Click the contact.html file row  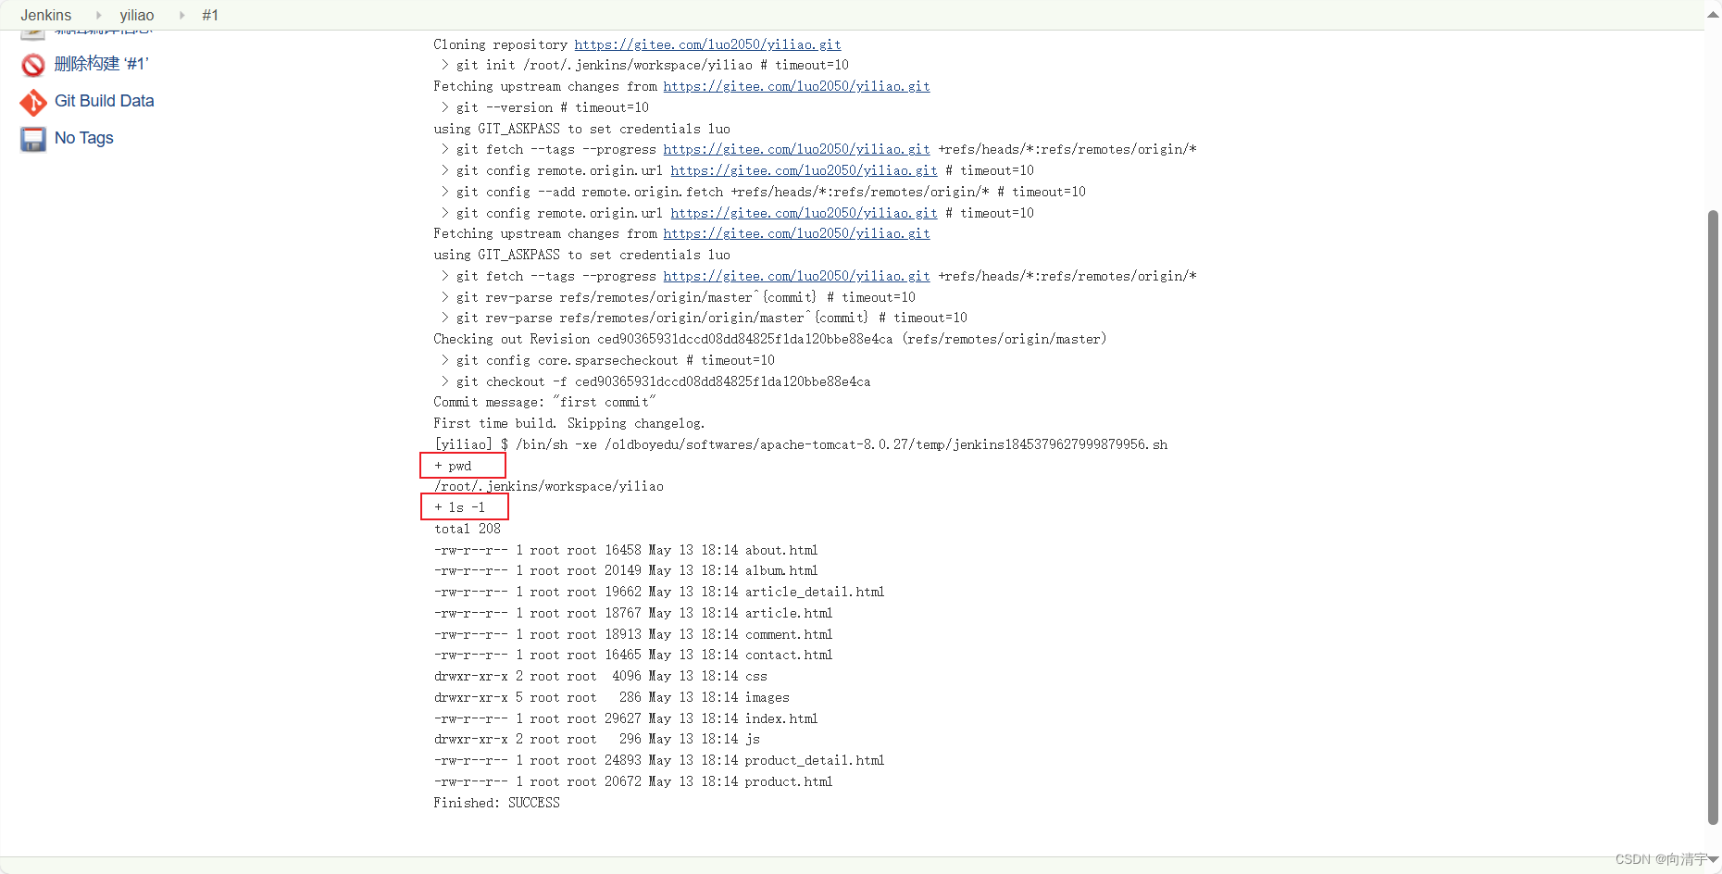pyautogui.click(x=633, y=655)
